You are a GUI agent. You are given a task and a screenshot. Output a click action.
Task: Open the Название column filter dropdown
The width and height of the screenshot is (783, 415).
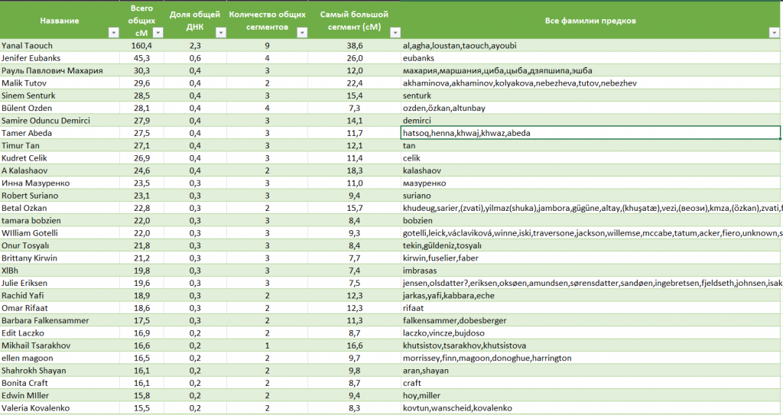113,33
